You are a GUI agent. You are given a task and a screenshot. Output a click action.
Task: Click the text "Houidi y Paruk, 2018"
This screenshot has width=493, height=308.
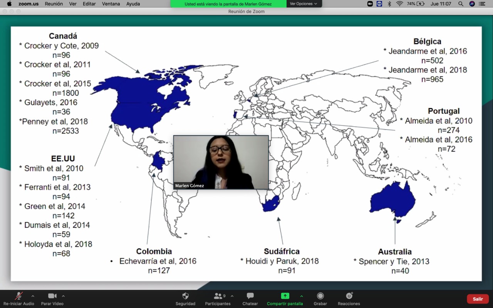pos(282,261)
